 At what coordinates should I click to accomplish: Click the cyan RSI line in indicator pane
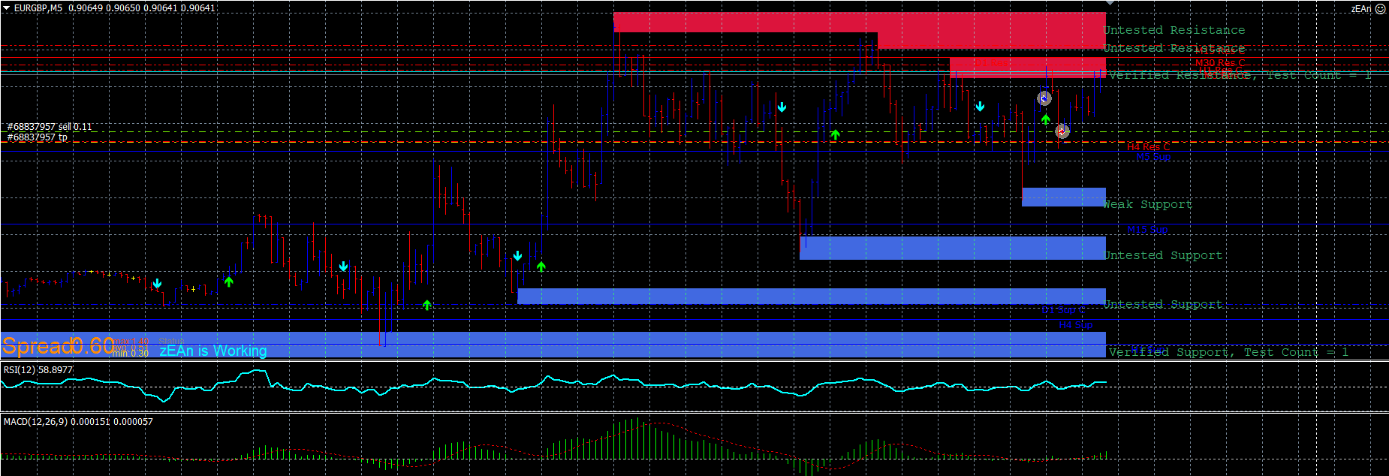(553, 385)
